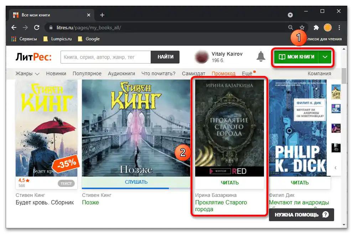Open the 'Мечтают ли андроиды' title link
The height and width of the screenshot is (234, 353).
coord(299,203)
